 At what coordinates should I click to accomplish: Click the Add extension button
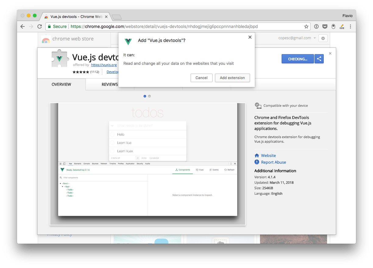pos(232,78)
